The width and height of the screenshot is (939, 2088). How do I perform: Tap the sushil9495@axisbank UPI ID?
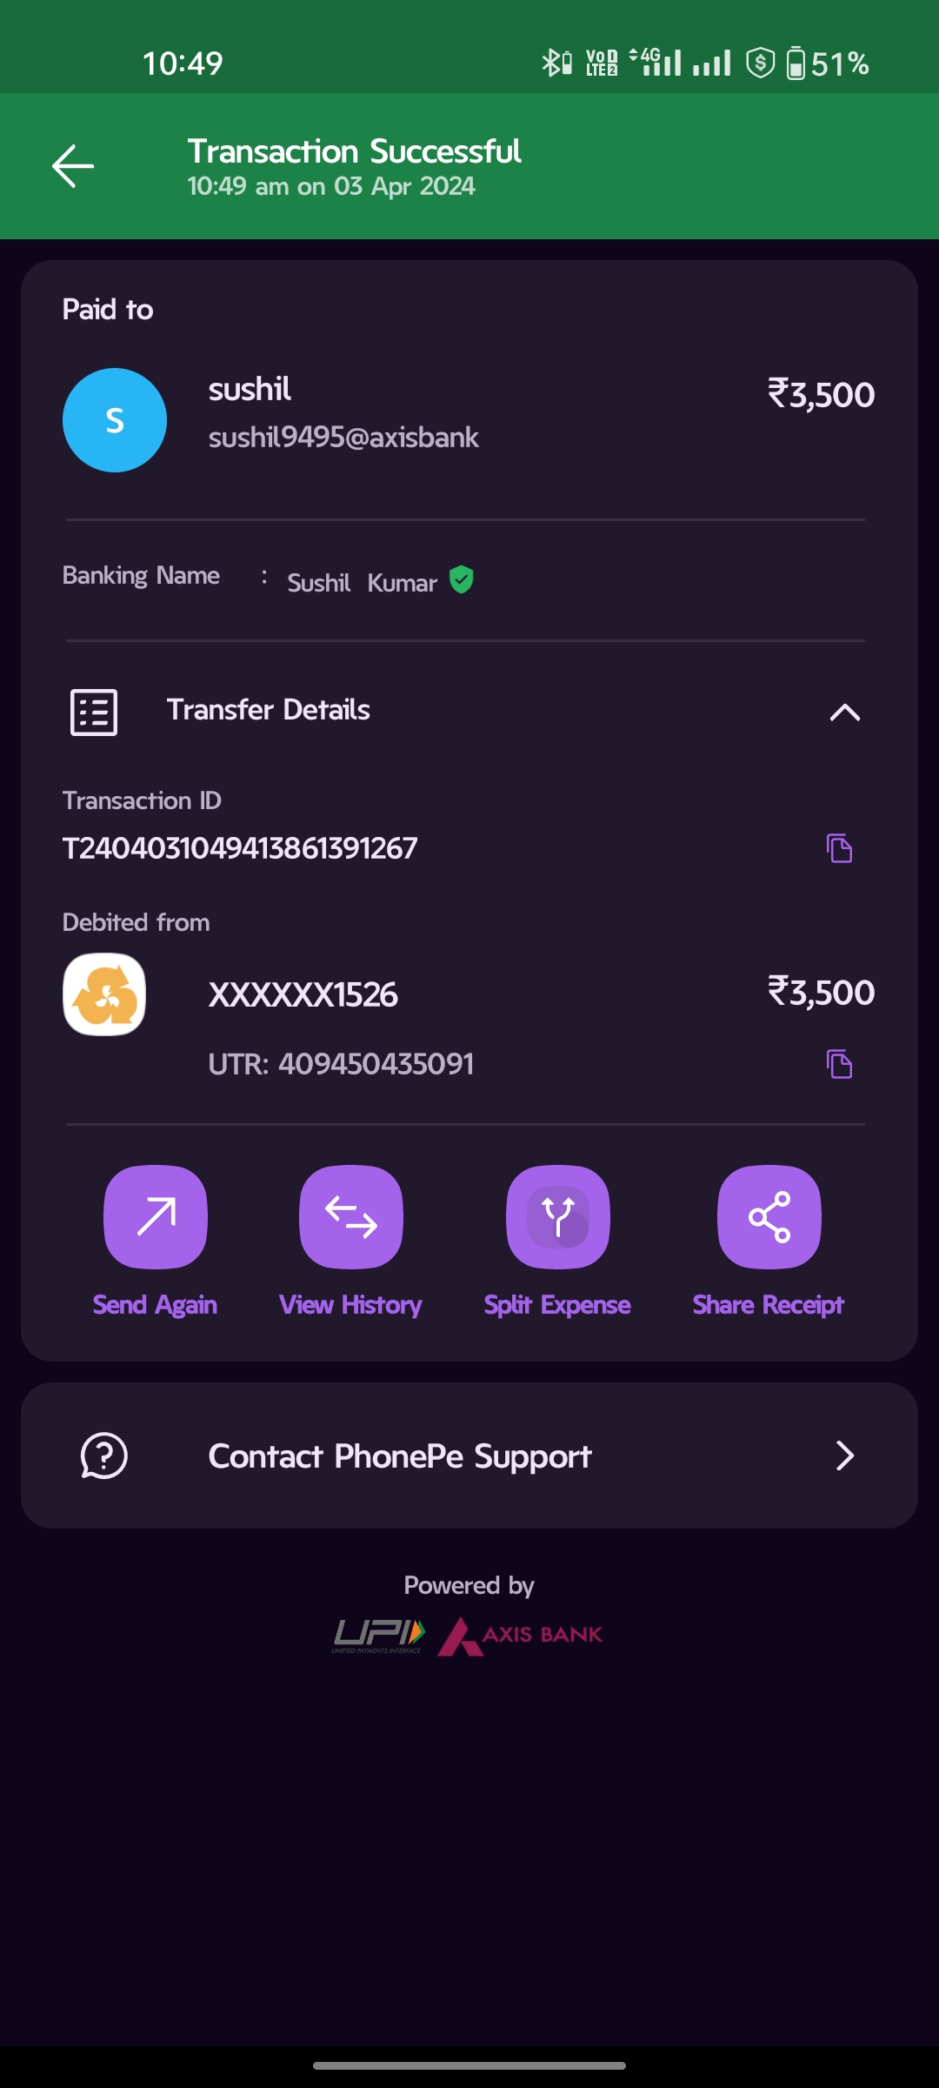(x=343, y=438)
